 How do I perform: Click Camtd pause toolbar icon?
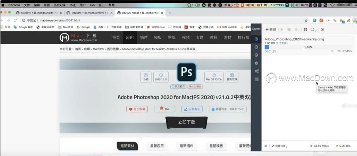pos(289,29)
